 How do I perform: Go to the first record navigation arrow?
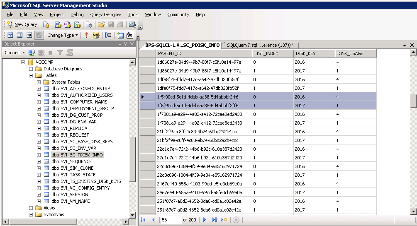click(x=144, y=220)
